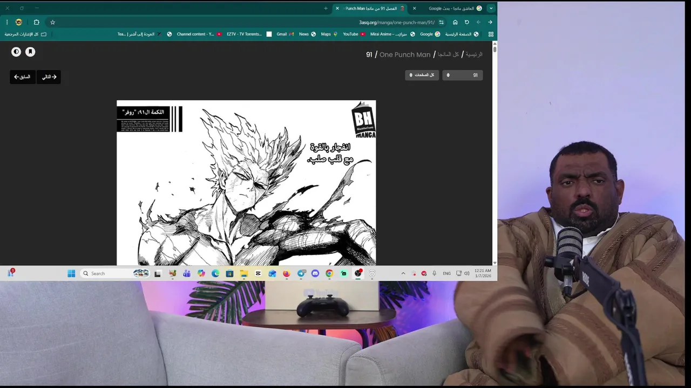Open the YouTube bookmark
Screen dimensions: 691x388
tap(354, 34)
